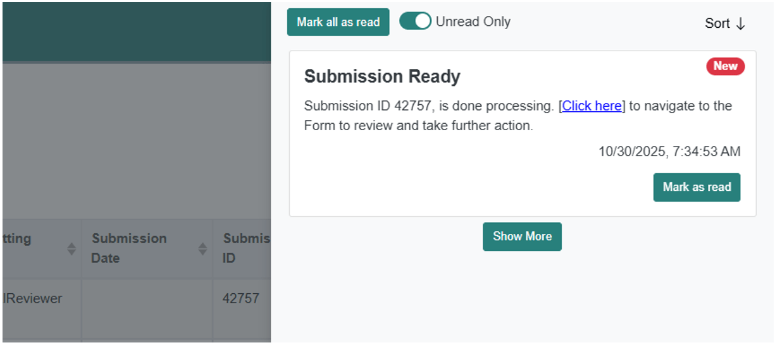Click the Submission Ready notification title

point(382,77)
